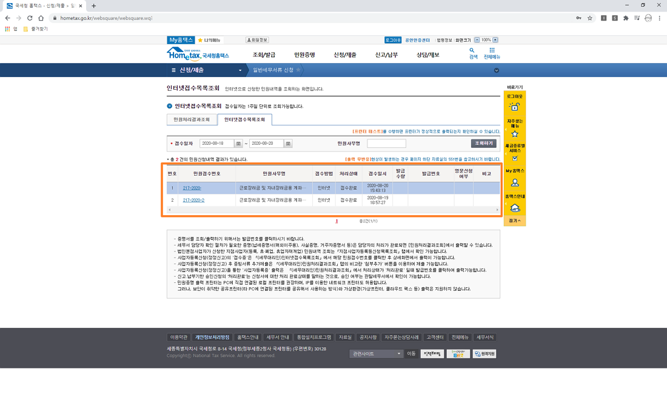Click 민원사무명 input field
This screenshot has height=406, width=667.
386,144
